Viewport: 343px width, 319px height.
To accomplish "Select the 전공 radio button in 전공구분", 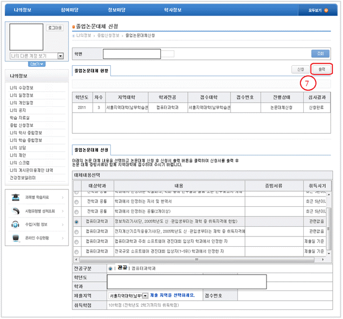I will coord(110,268).
